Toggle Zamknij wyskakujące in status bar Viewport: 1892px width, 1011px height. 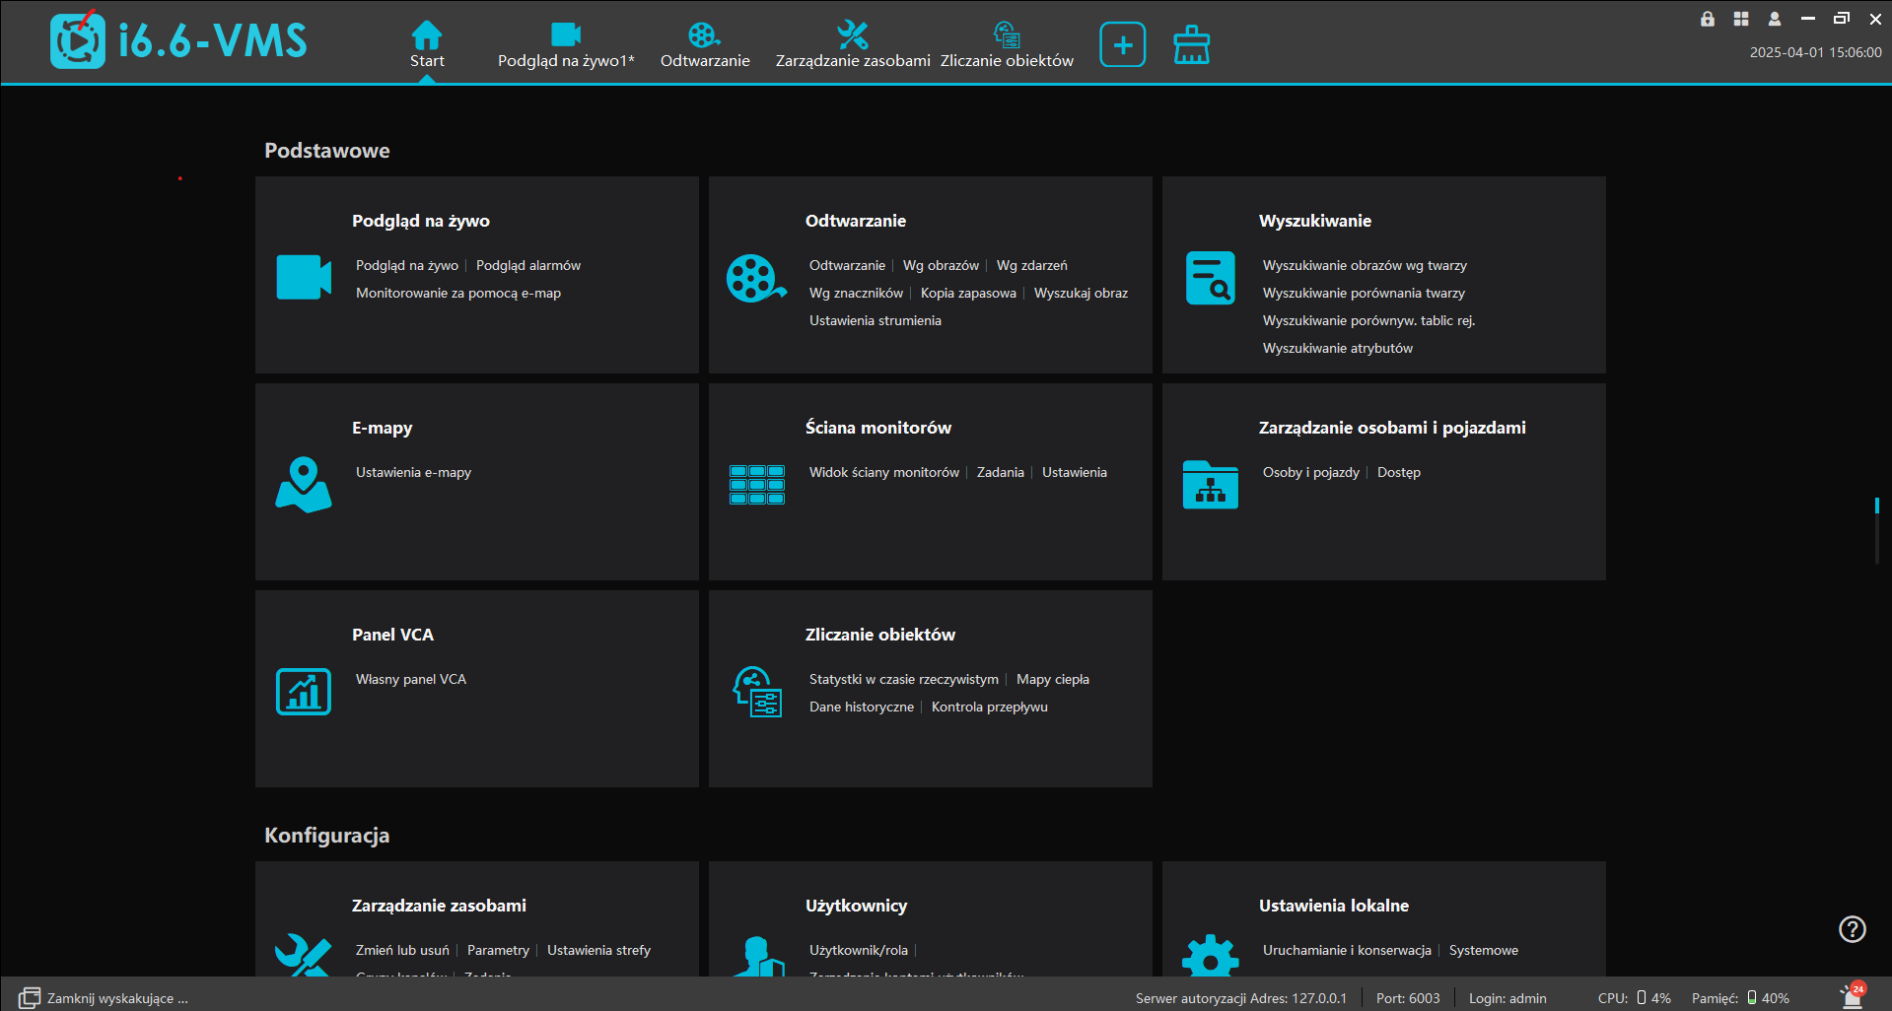pyautogui.click(x=104, y=997)
